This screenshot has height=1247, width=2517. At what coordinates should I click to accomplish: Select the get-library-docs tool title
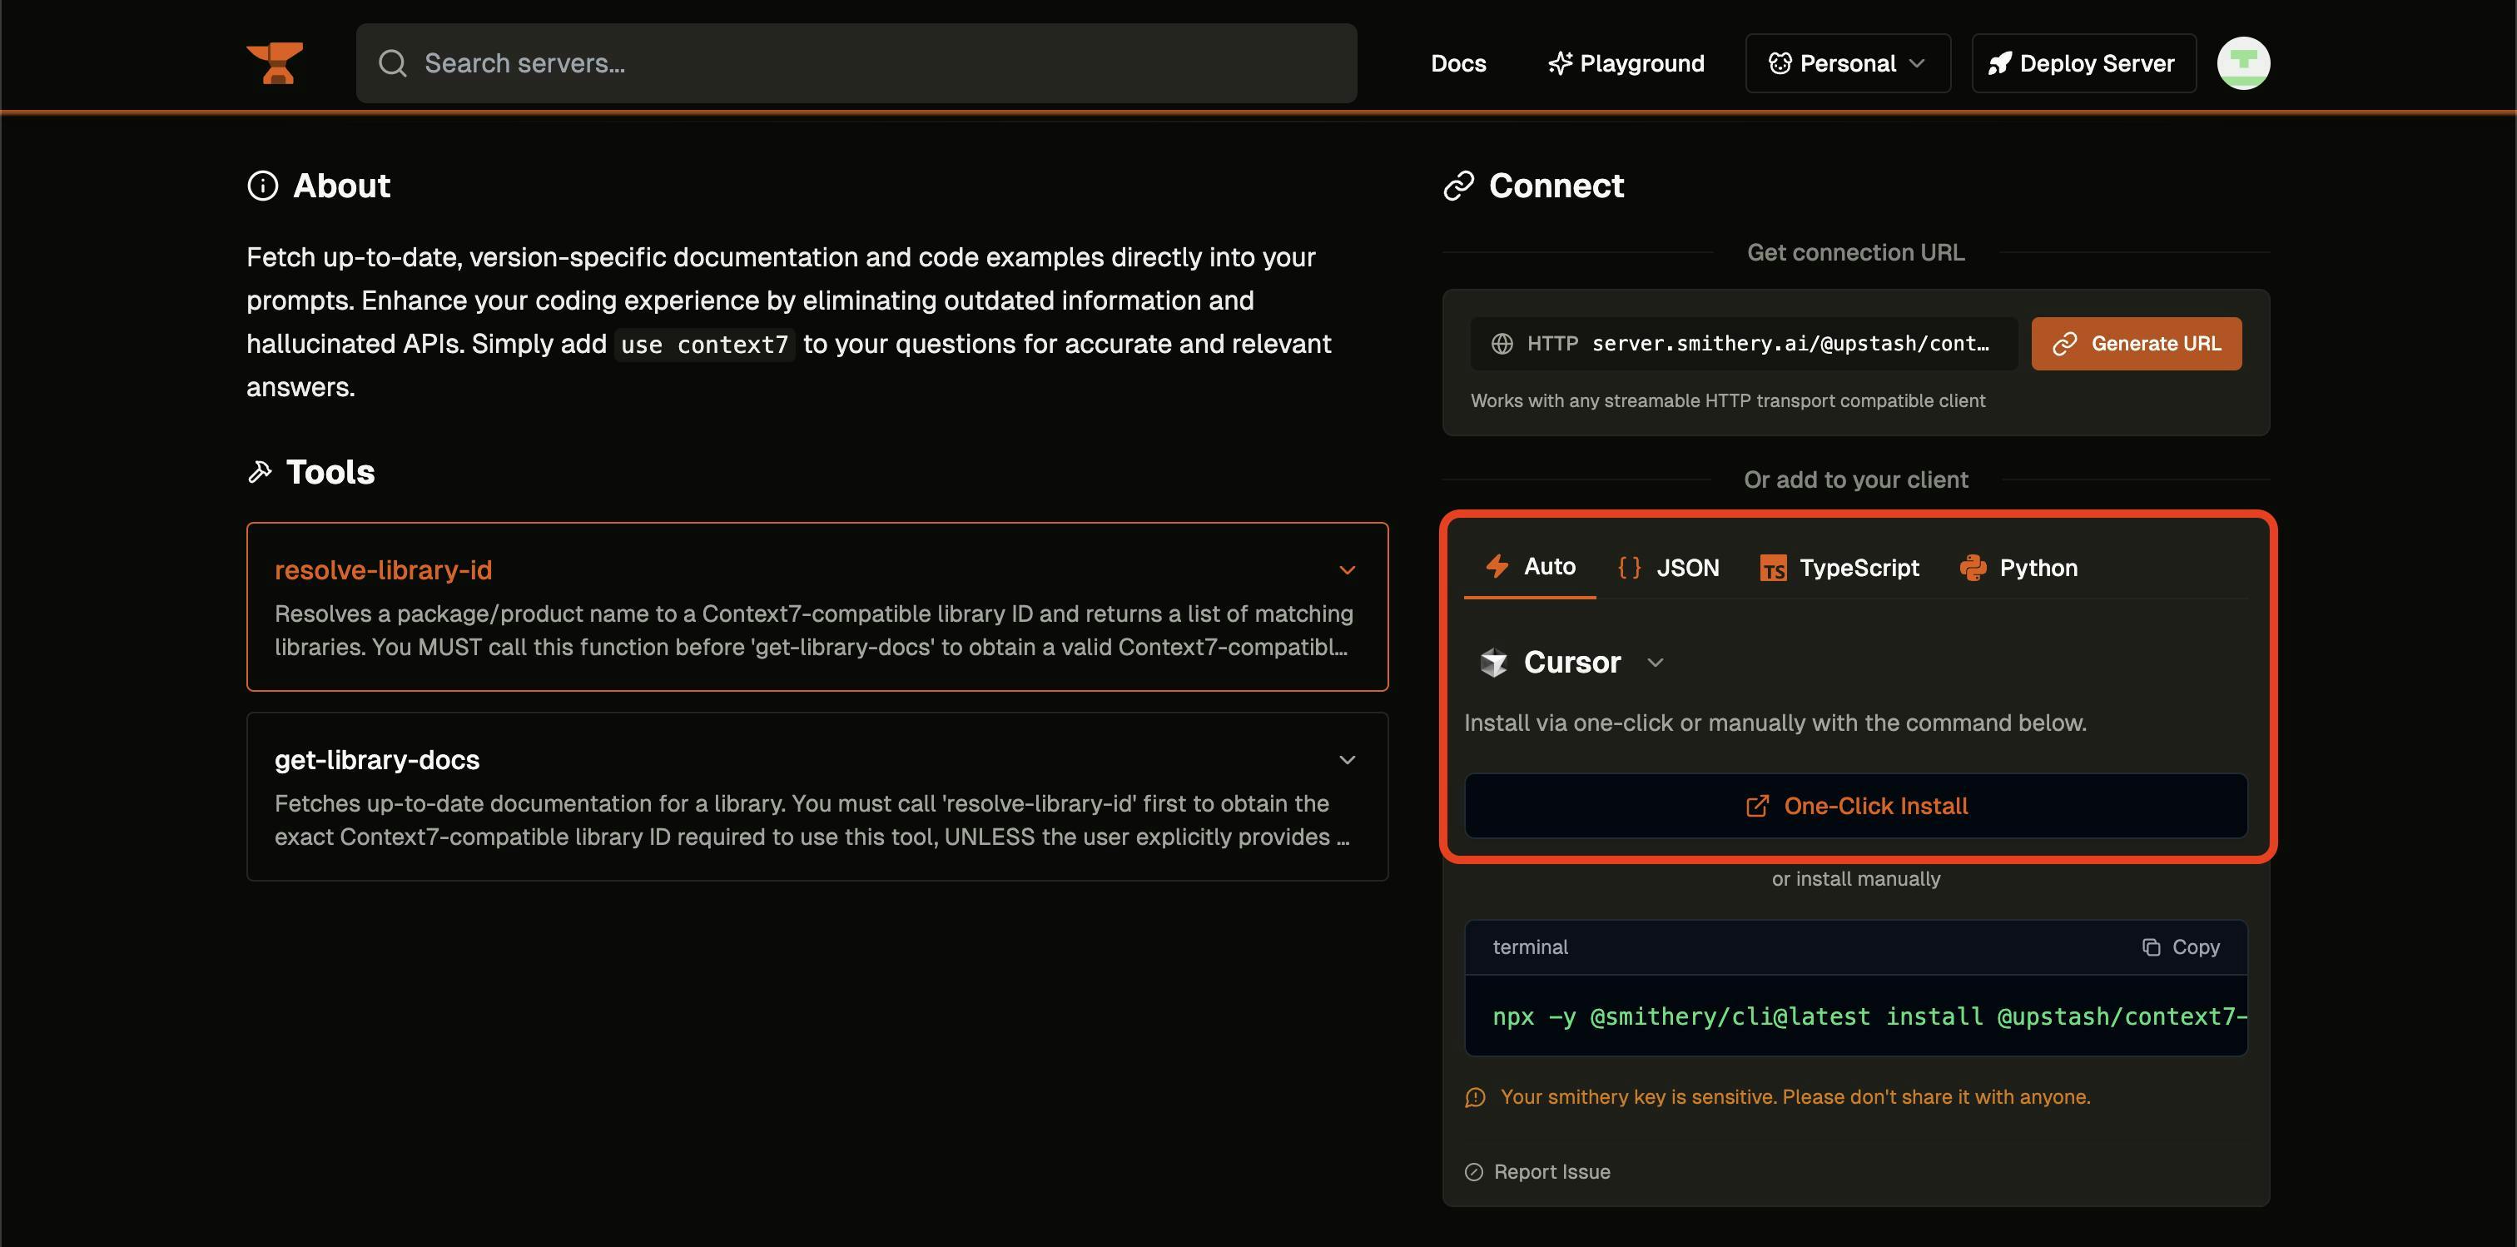[377, 759]
